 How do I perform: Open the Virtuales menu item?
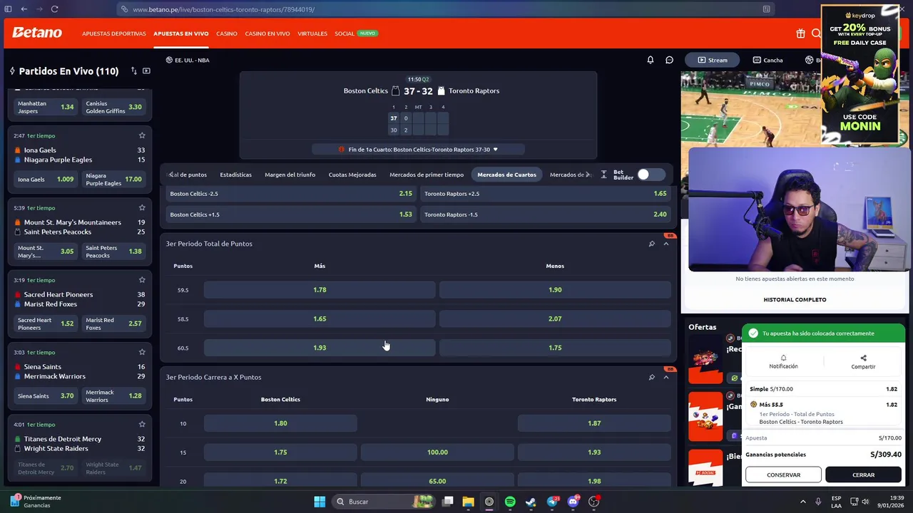(x=312, y=33)
